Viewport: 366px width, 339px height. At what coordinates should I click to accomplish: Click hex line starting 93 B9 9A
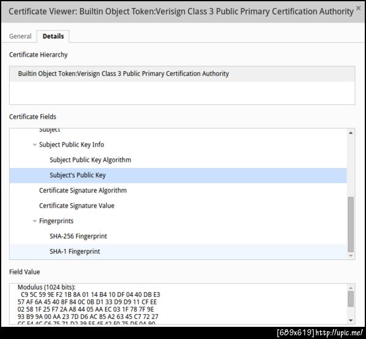click(88, 317)
